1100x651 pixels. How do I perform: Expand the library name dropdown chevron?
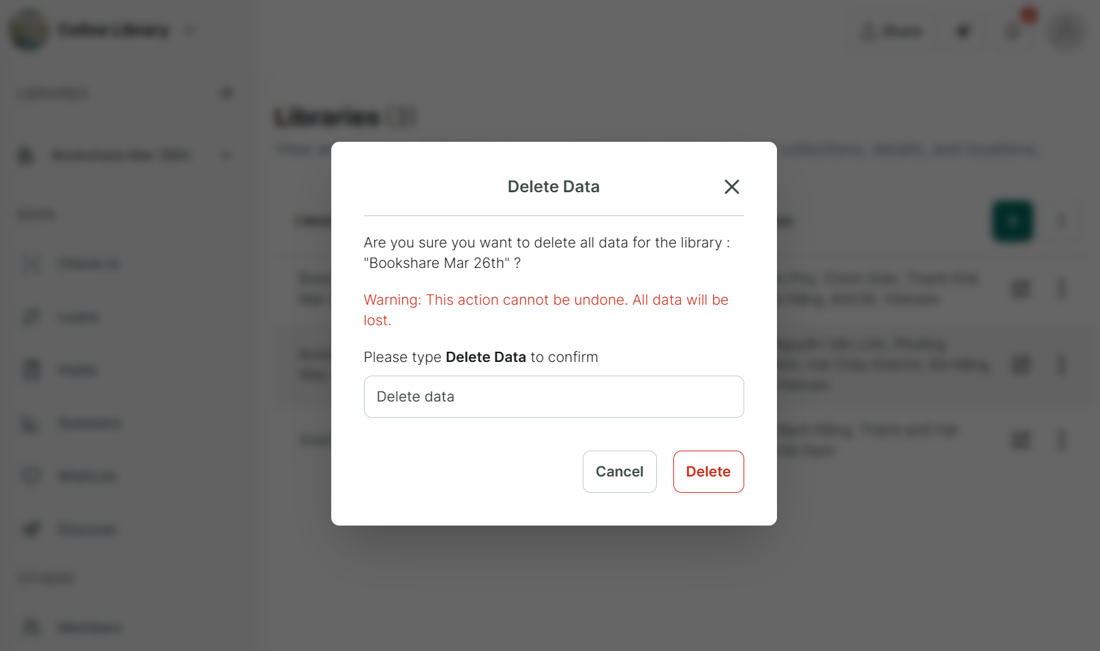point(190,30)
